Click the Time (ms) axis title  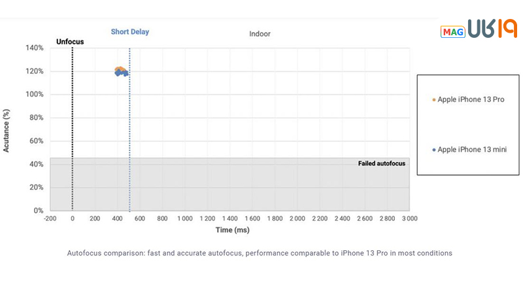[x=233, y=230]
